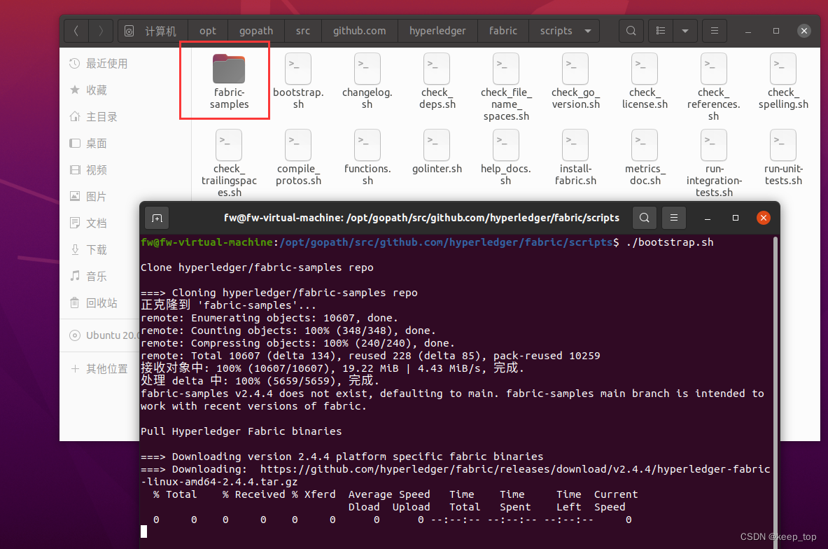Open 其他位置 other locations
Screen dimensions: 828x549
pos(100,369)
